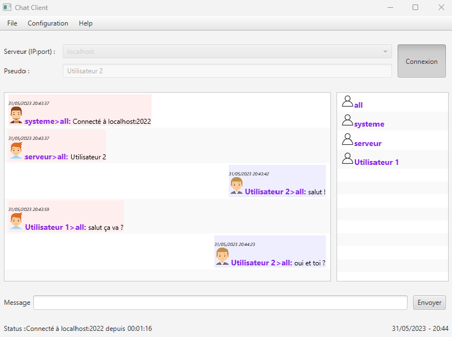
Task: Click the Envoyer button
Action: [429, 303]
